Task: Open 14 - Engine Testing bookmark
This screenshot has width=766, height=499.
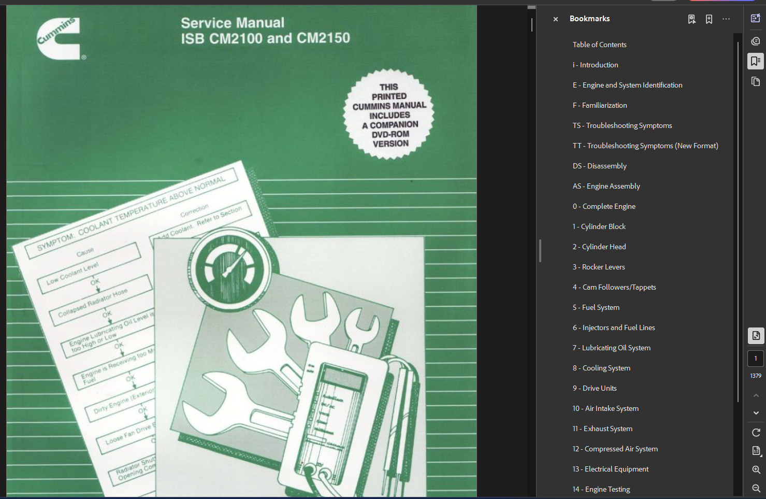Action: pyautogui.click(x=601, y=489)
